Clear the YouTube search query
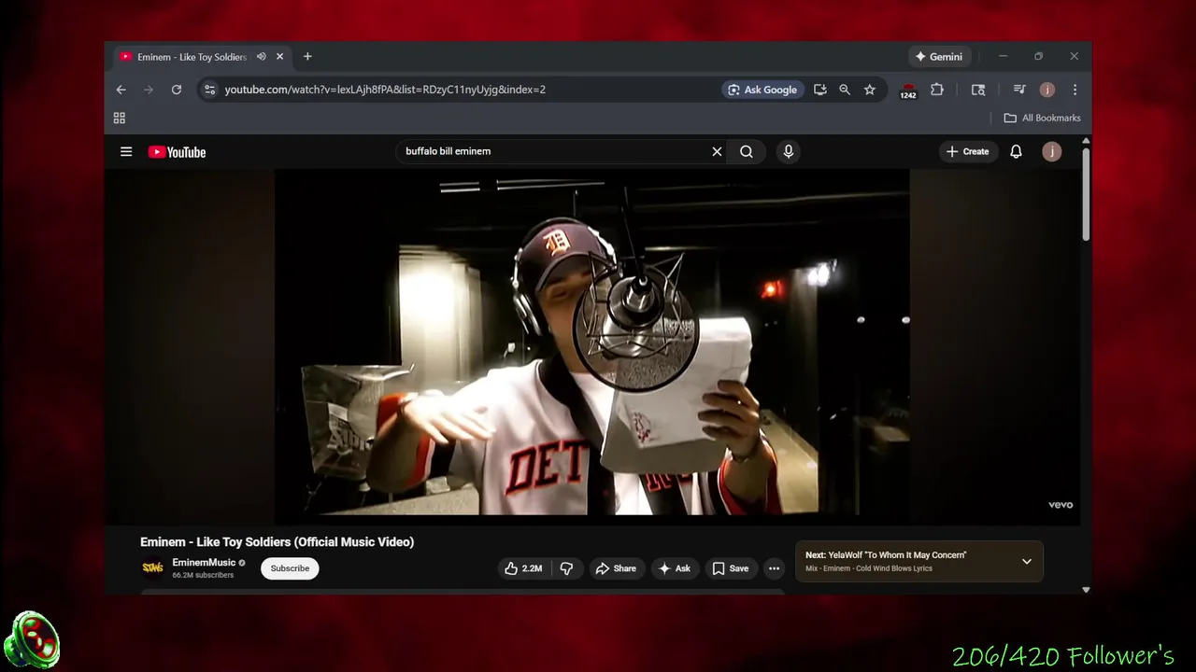This screenshot has height=672, width=1196. point(717,151)
